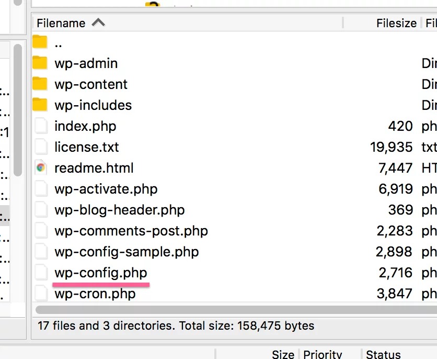Screen dimensions: 437x359
Task: Open the parent directory folder icon
Action: click(x=40, y=42)
